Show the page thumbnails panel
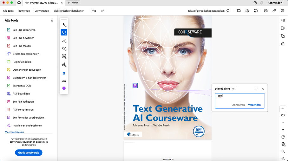Screen dimensions: 288x161 283,36
